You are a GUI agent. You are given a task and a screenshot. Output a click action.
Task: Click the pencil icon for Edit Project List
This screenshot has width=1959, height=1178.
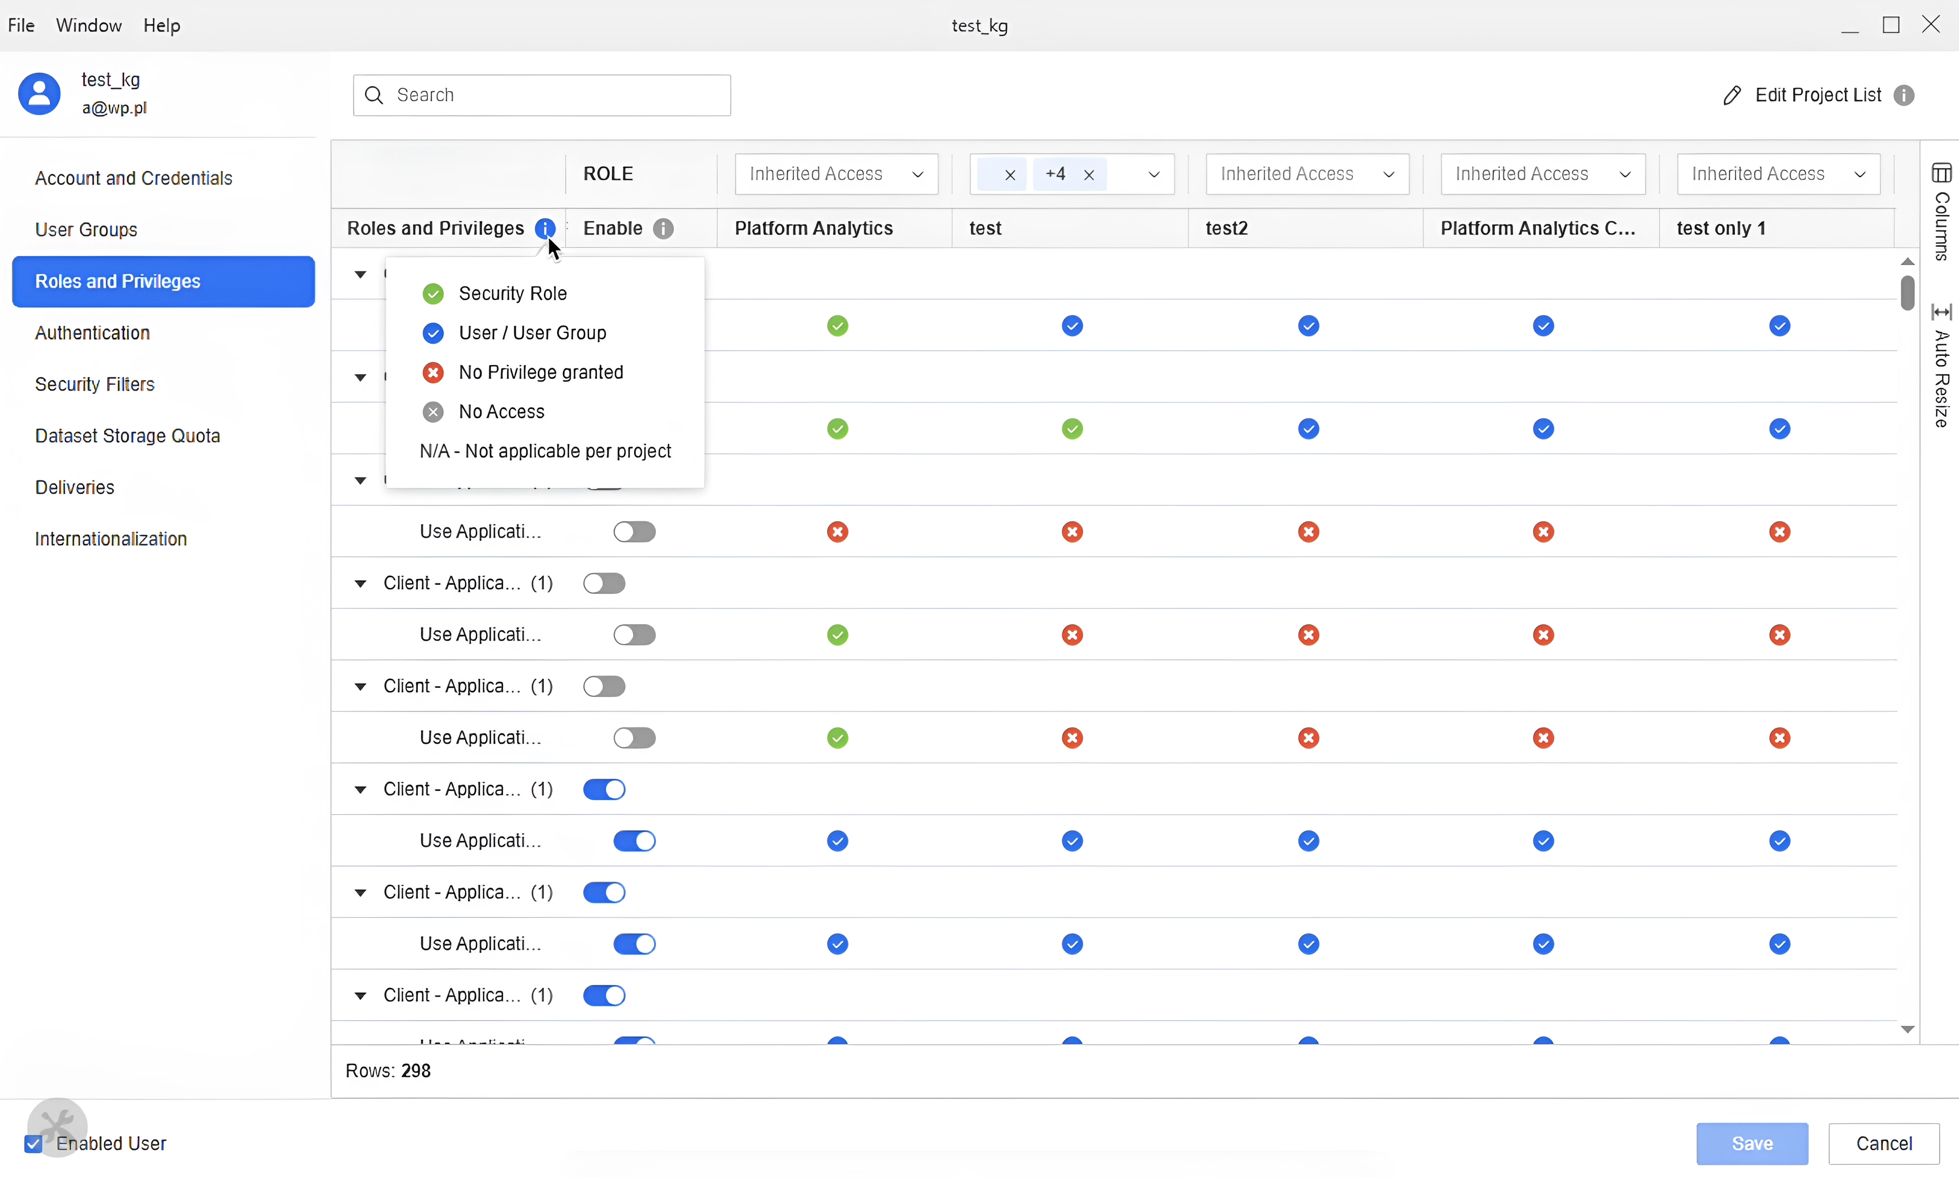pyautogui.click(x=1732, y=95)
